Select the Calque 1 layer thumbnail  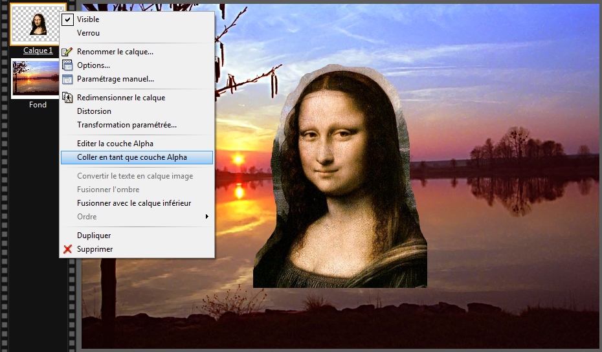click(x=36, y=24)
